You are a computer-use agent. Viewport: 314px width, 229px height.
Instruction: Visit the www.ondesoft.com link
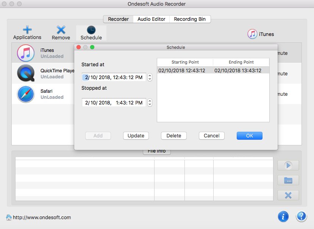click(x=42, y=217)
